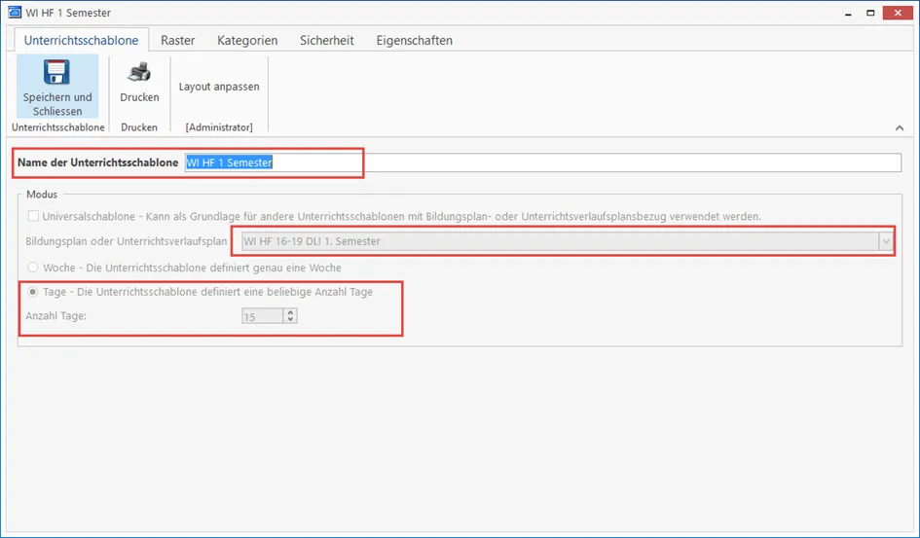The height and width of the screenshot is (538, 920).
Task: Click the Speichern und Schliessen floppy disk icon
Action: coord(56,73)
